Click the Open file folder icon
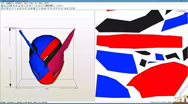Screen dimensions: 188x104 click(x=2, y=6)
